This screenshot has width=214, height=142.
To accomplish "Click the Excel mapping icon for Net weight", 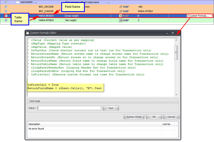I will coord(121,20).
